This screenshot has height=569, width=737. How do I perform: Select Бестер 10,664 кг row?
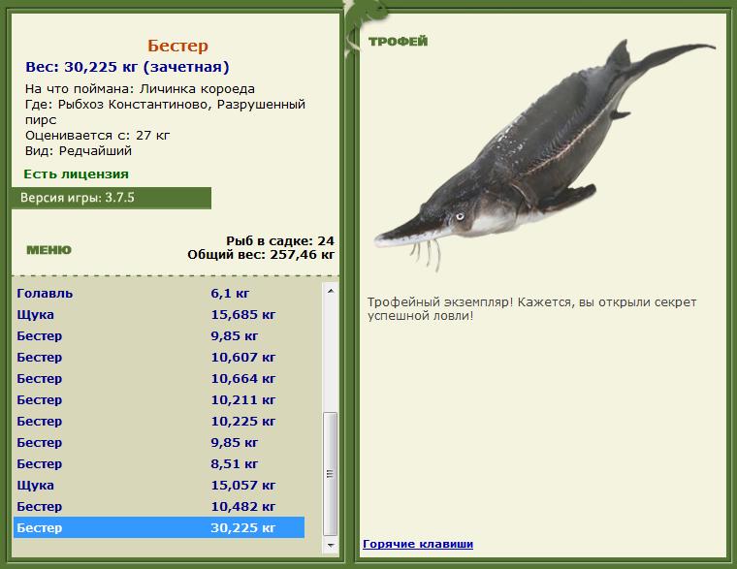[x=159, y=378]
